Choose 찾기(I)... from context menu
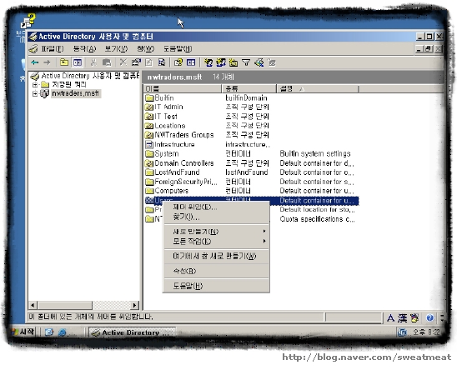The width and height of the screenshot is (457, 375). tap(216, 217)
